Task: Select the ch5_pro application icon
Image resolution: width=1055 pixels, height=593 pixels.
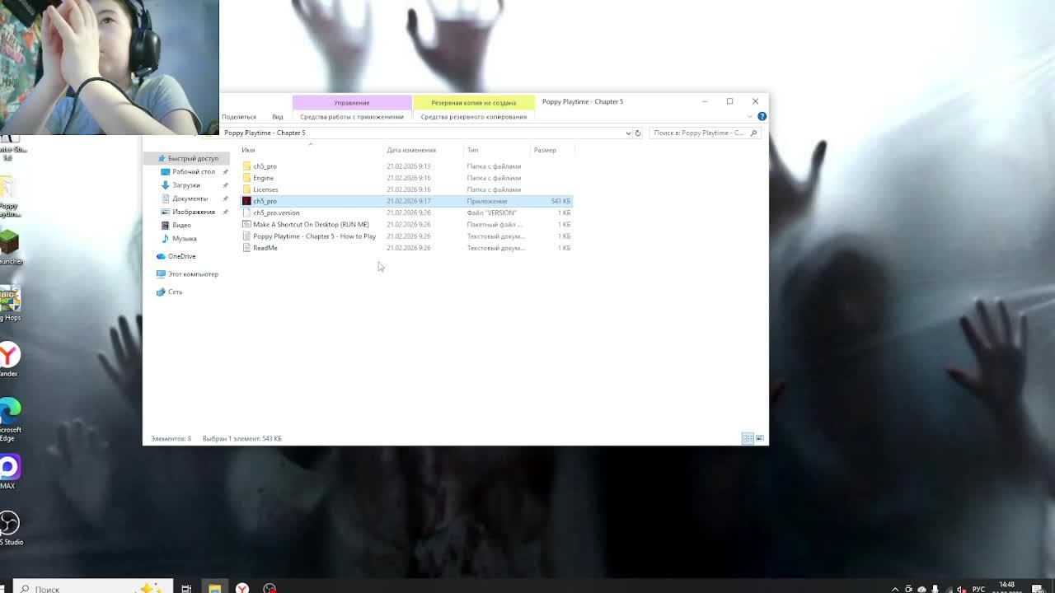Action: click(246, 201)
